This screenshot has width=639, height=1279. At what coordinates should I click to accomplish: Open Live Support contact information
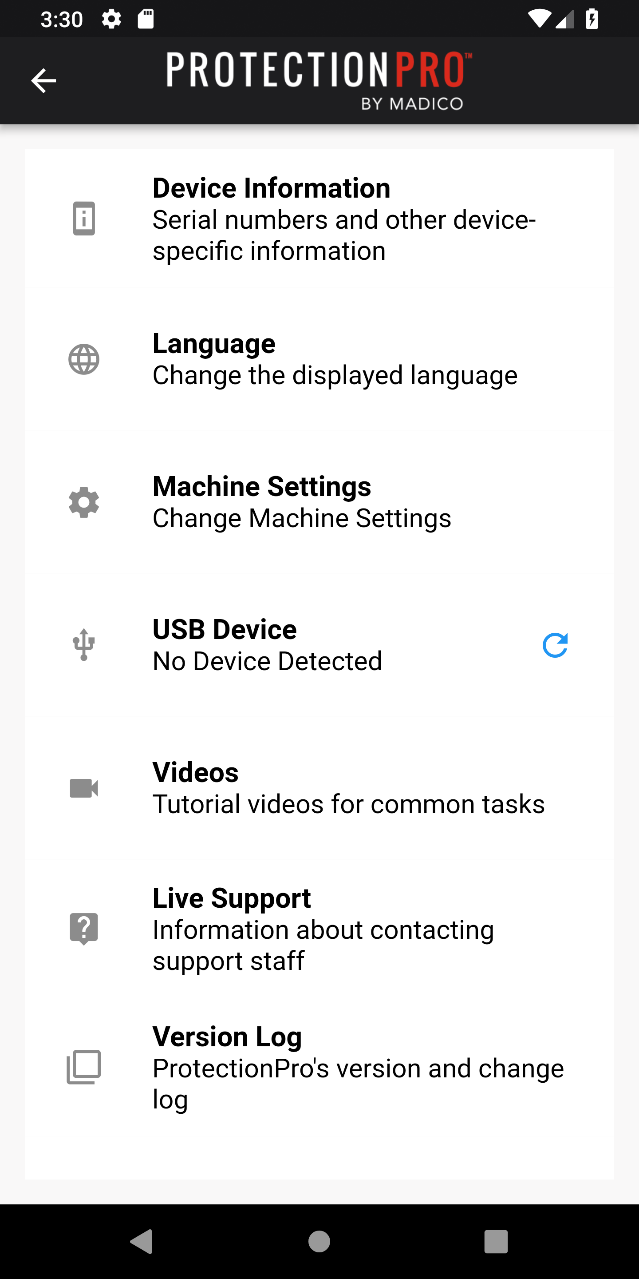click(x=319, y=929)
